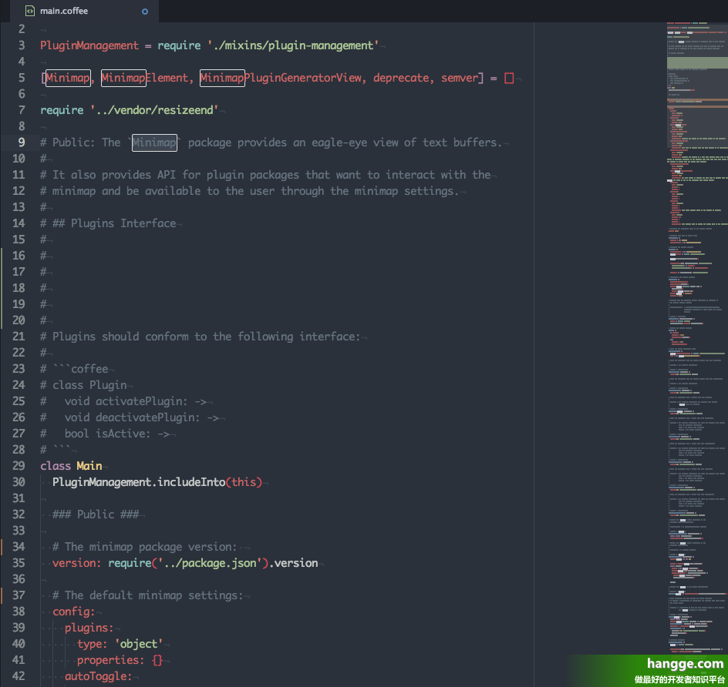Click line number 38 in the gutter
This screenshot has width=728, height=687.
tap(19, 612)
